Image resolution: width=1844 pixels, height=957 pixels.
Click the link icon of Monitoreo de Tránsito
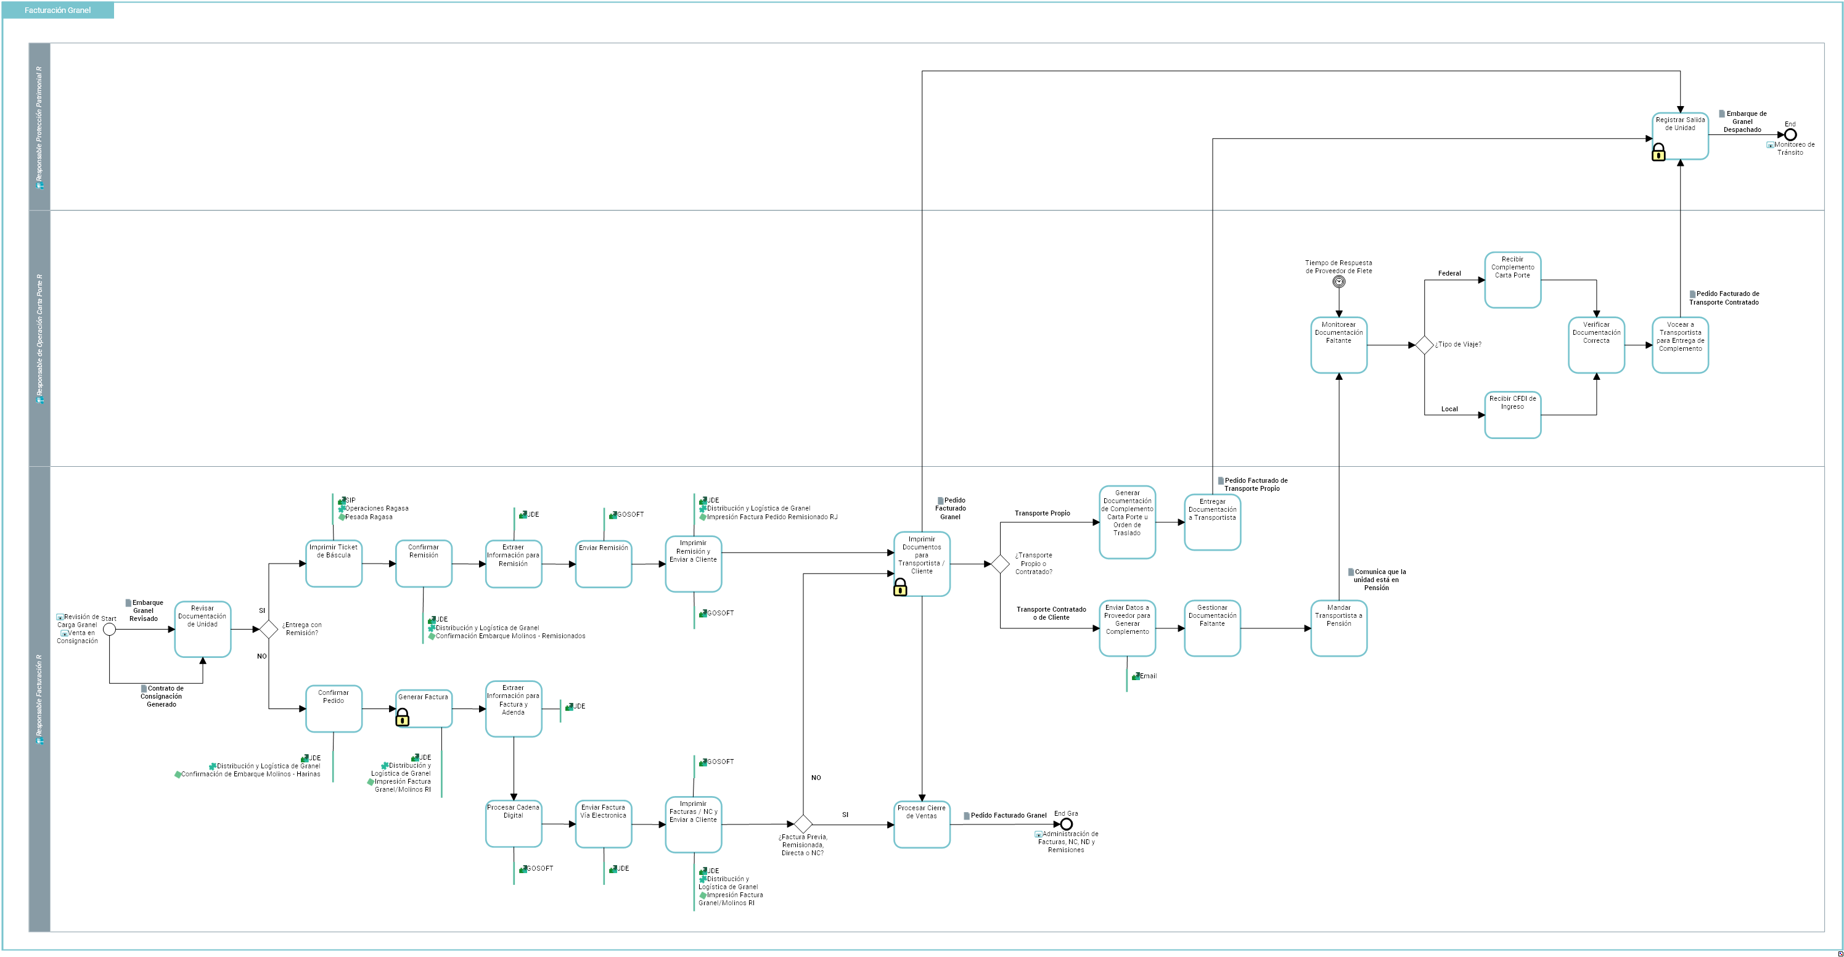click(x=1770, y=144)
